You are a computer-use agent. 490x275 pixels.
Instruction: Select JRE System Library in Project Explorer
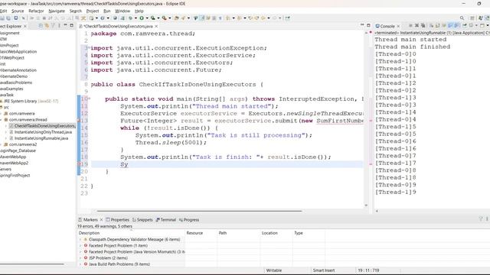[x=31, y=101]
